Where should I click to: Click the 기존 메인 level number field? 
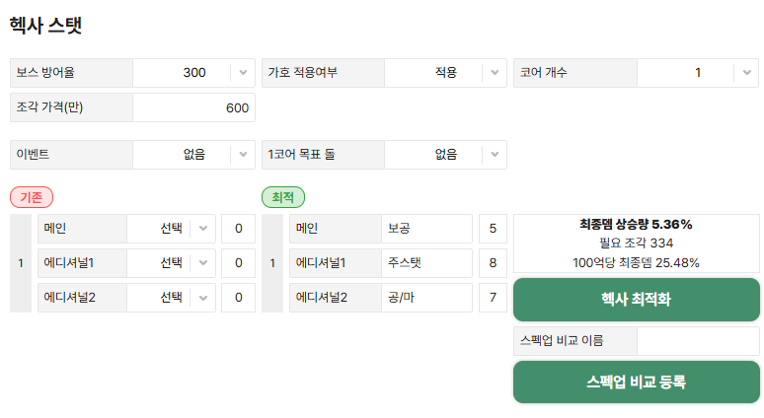pyautogui.click(x=238, y=229)
